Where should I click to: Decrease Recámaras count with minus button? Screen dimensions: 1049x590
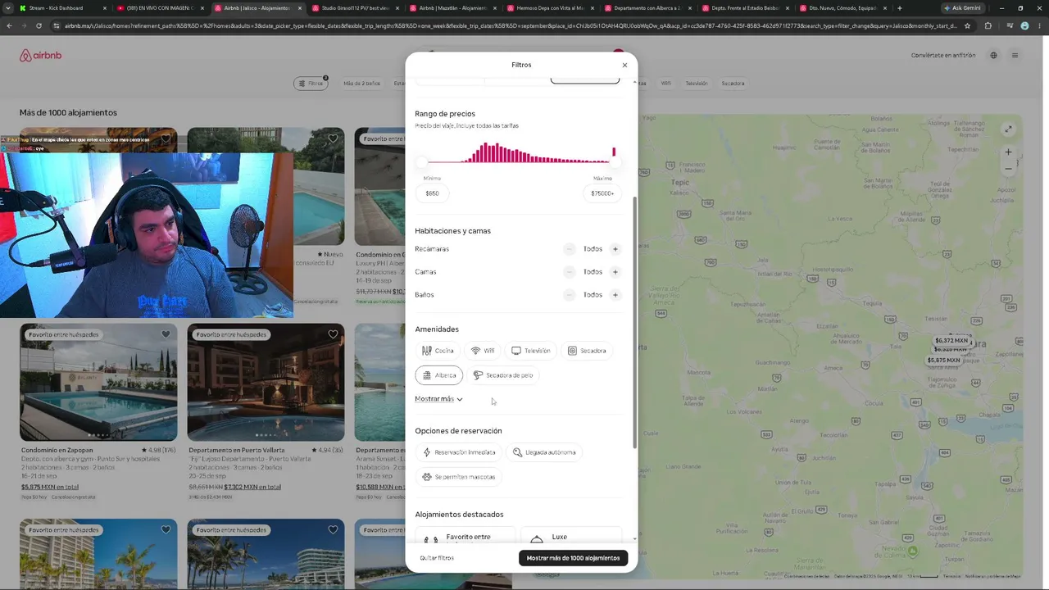click(x=570, y=249)
